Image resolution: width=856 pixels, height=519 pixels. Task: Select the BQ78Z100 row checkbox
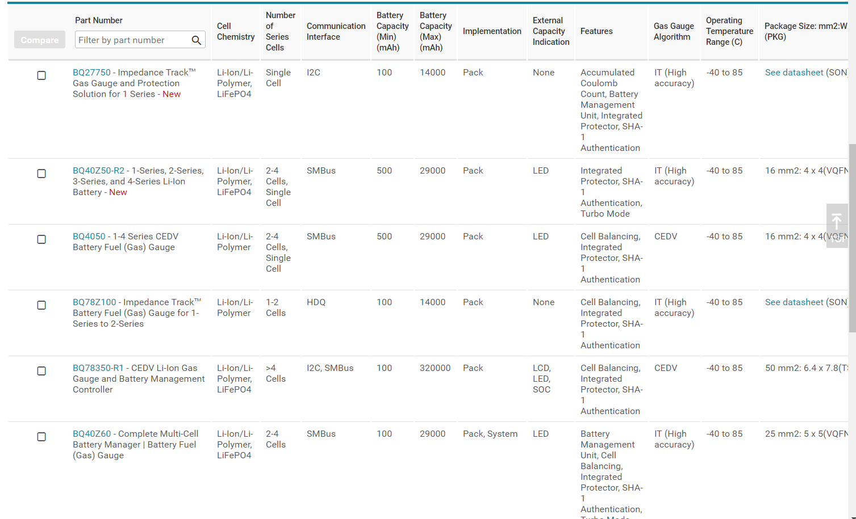click(x=41, y=305)
